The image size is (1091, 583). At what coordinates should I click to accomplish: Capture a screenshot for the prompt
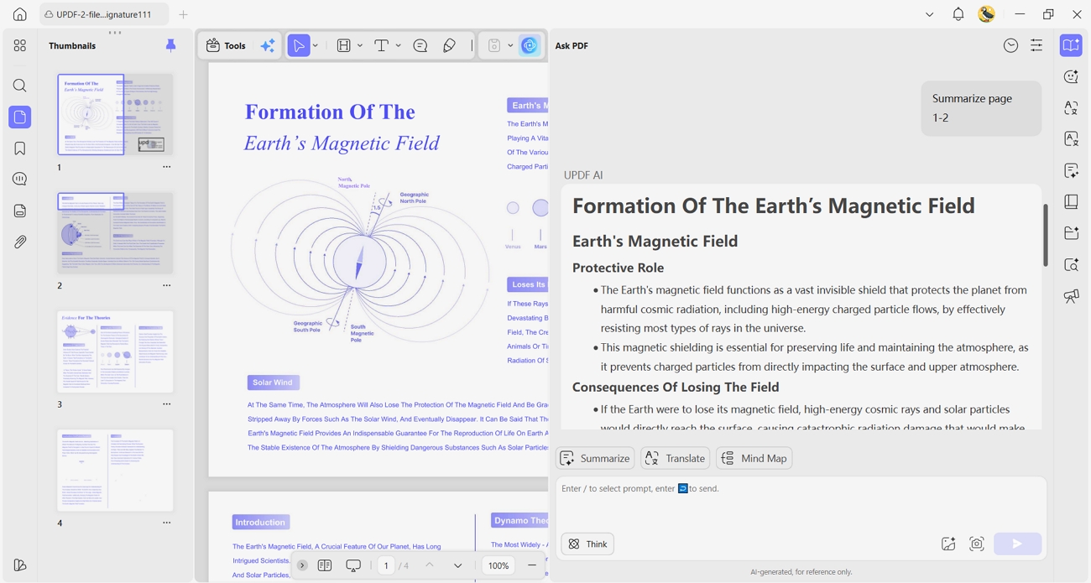[977, 544]
